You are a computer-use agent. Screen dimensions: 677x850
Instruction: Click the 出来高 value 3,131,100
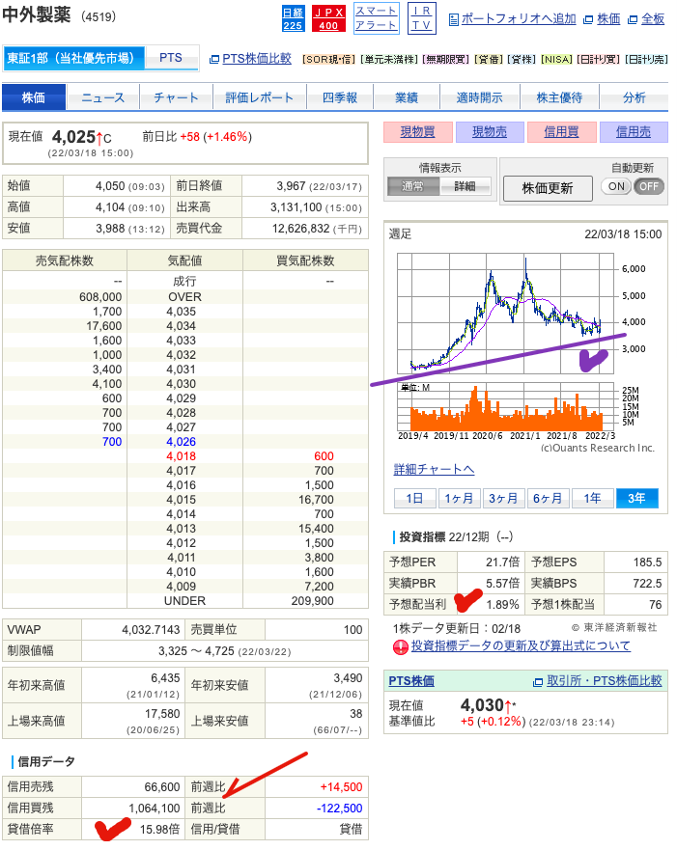click(296, 207)
